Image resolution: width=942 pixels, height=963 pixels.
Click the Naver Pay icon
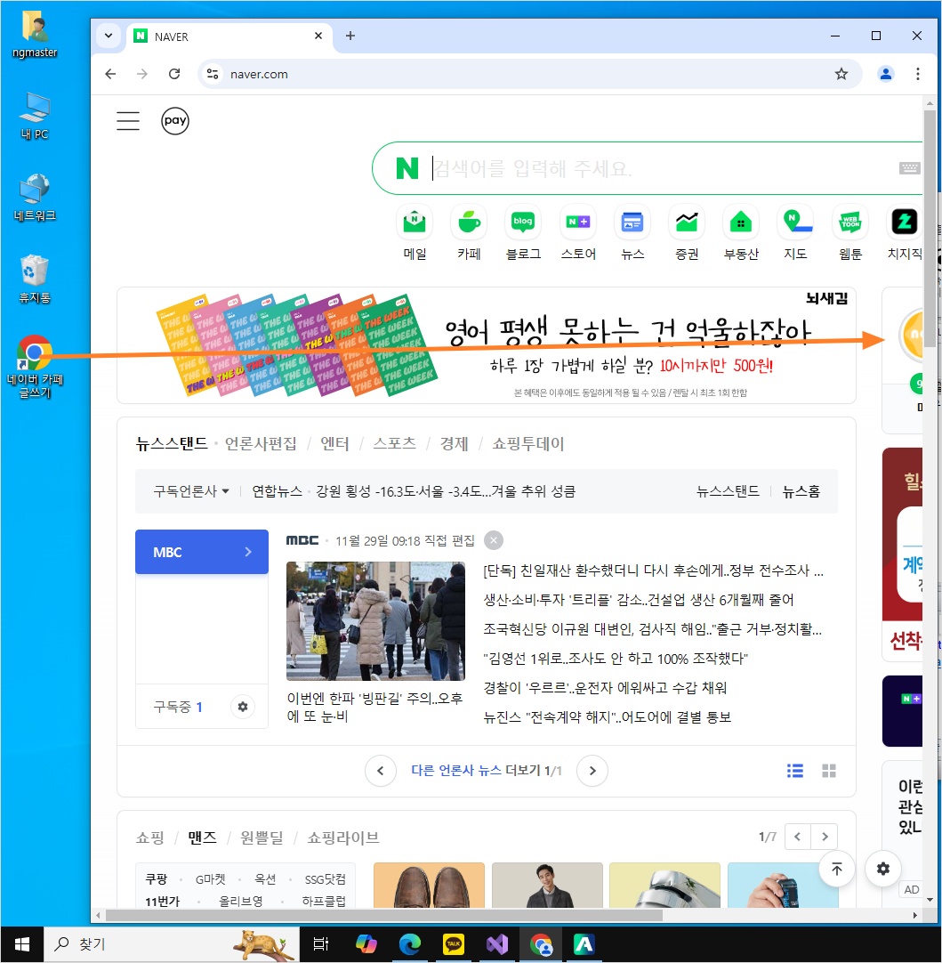(175, 120)
